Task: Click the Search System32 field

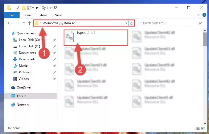Action: tap(171, 23)
